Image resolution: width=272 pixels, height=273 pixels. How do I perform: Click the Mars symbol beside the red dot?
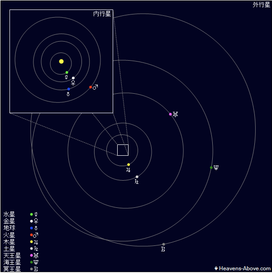click(x=95, y=87)
